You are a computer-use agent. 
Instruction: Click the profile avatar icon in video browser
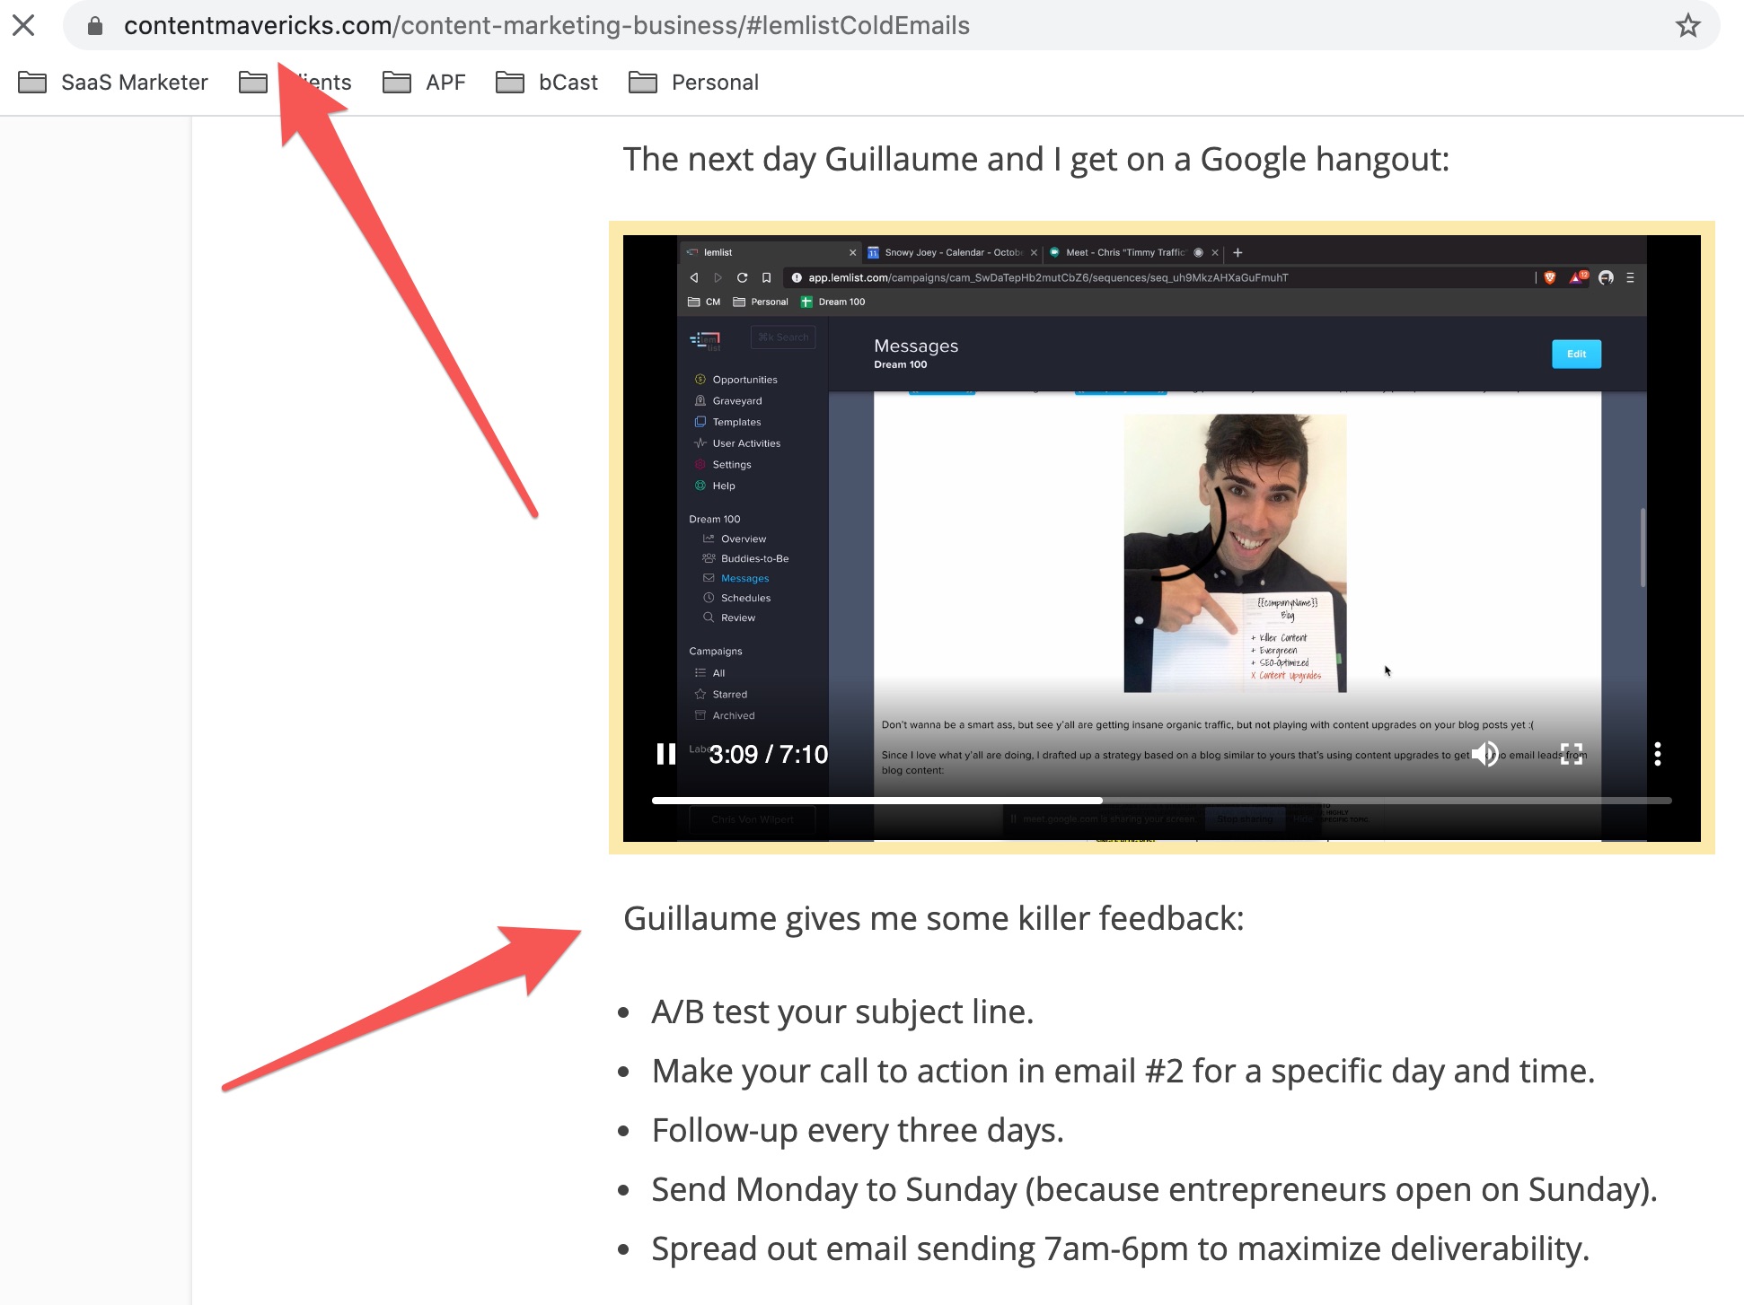1606,277
